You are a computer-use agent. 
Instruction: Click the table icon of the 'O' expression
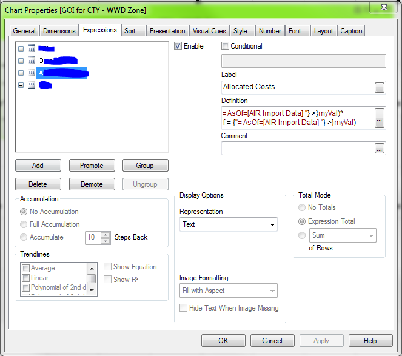pos(32,61)
